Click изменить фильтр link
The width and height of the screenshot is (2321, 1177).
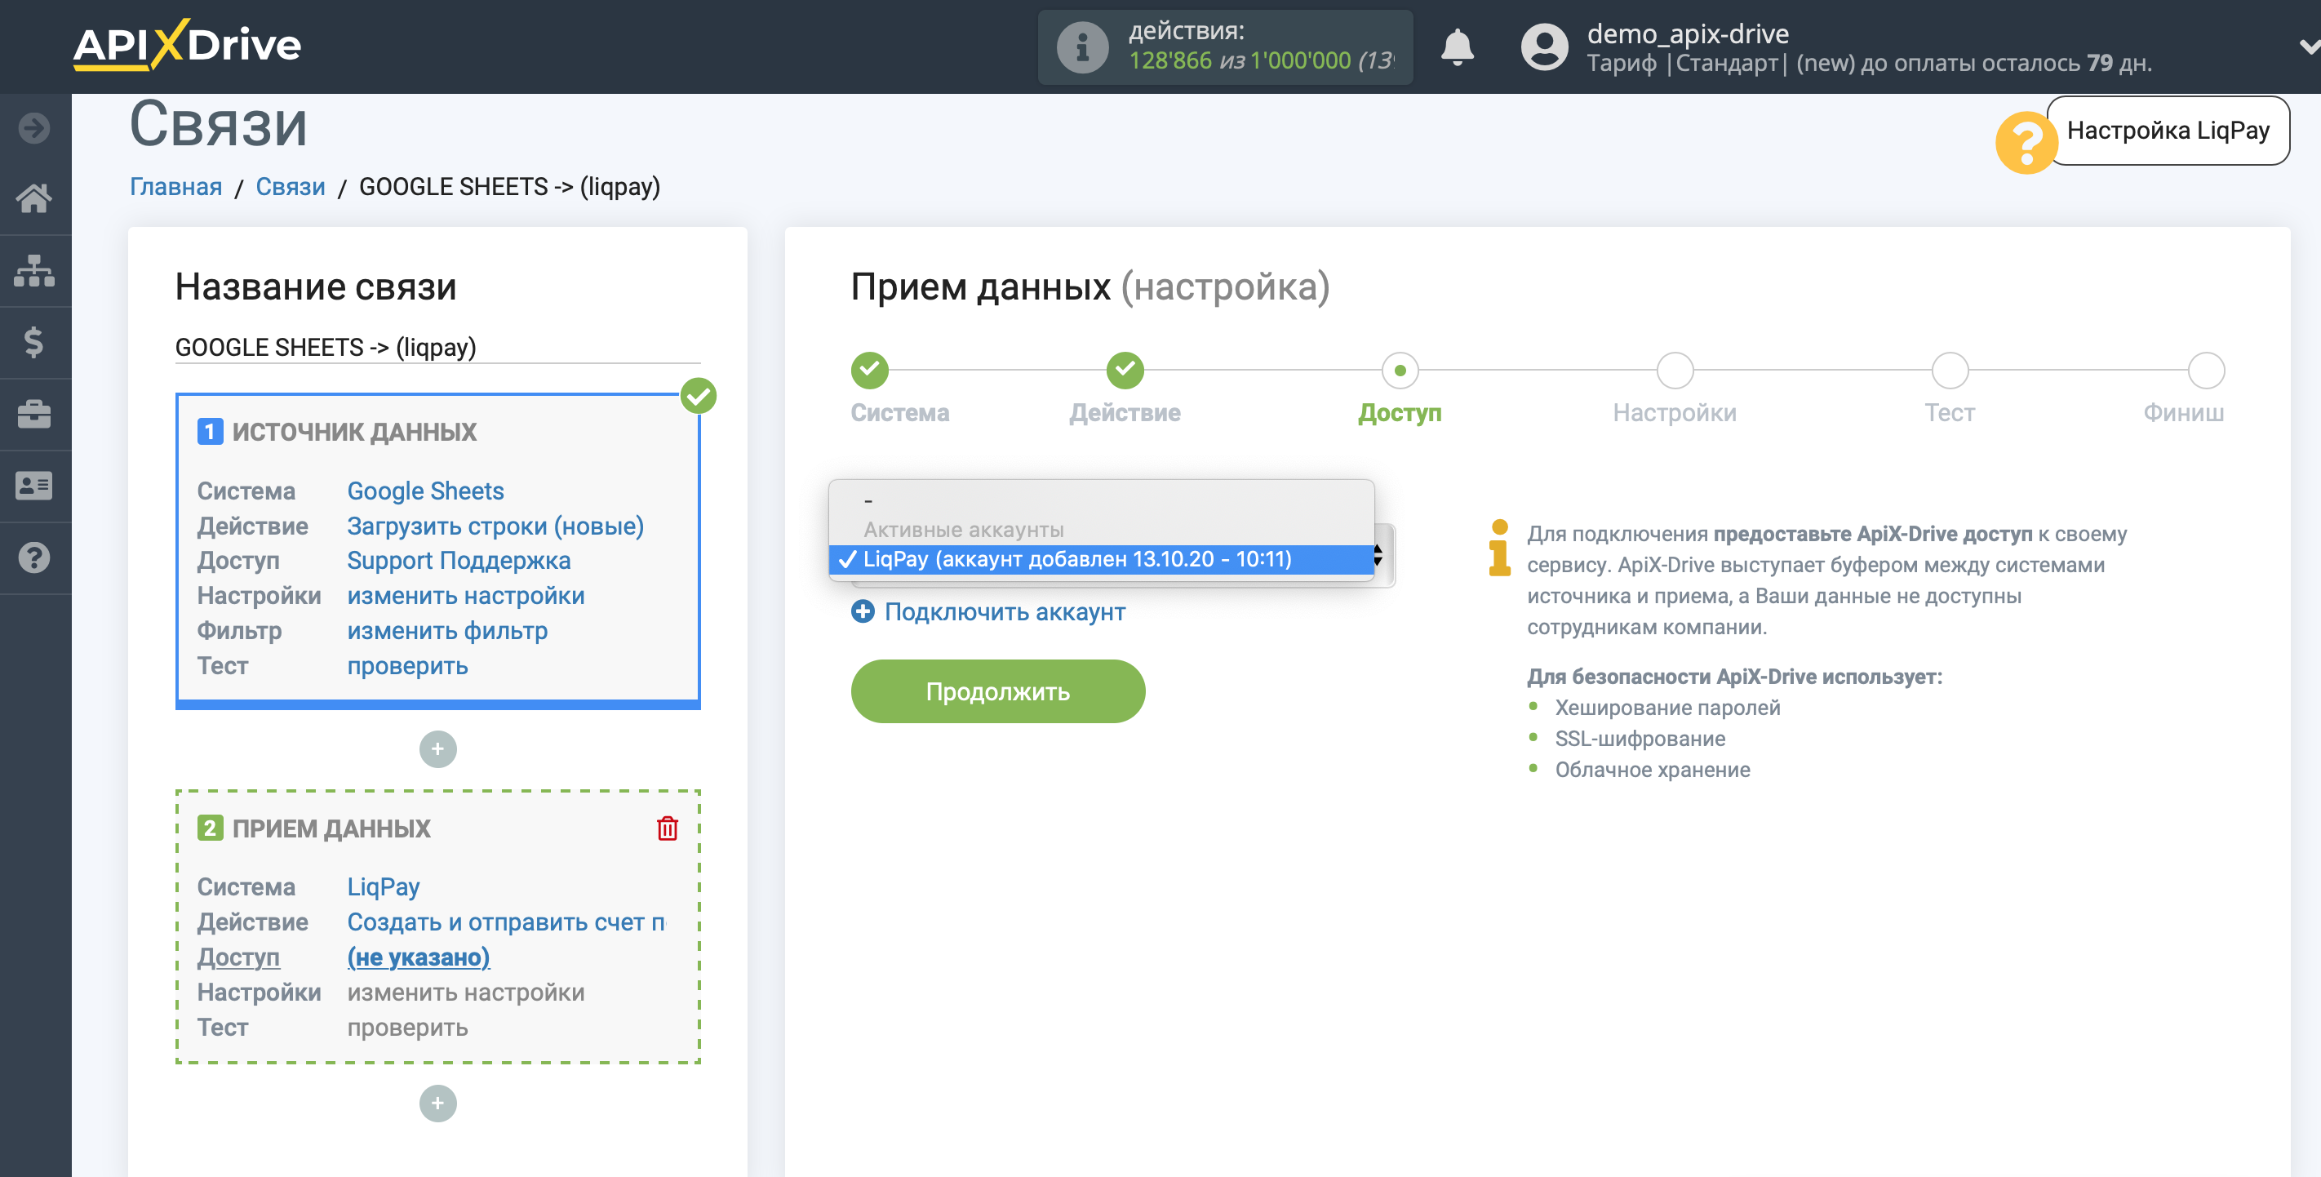point(447,631)
